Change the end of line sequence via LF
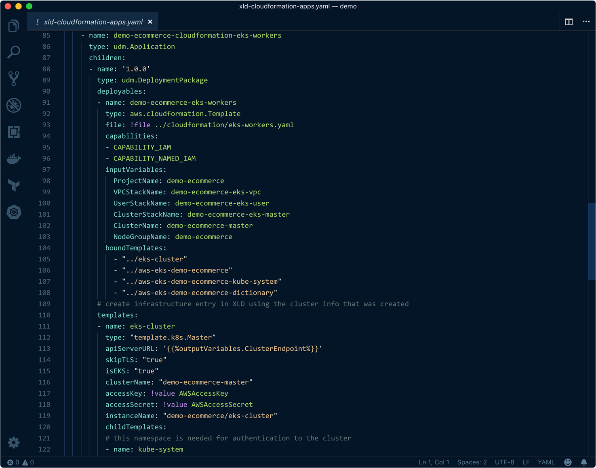 point(526,462)
